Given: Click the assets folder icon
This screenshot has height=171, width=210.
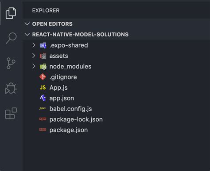Looking at the screenshot, I should coord(43,56).
